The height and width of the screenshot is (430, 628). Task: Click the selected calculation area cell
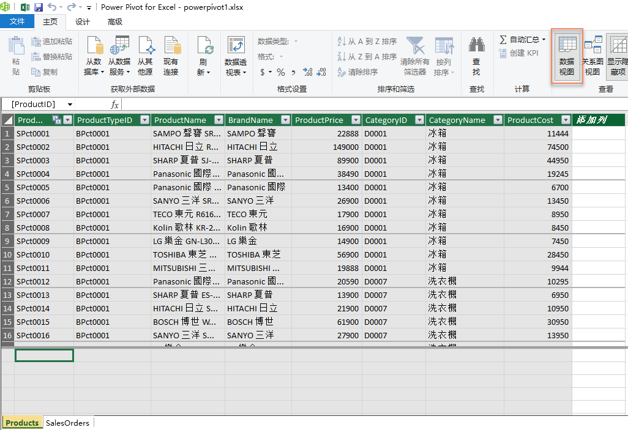44,355
